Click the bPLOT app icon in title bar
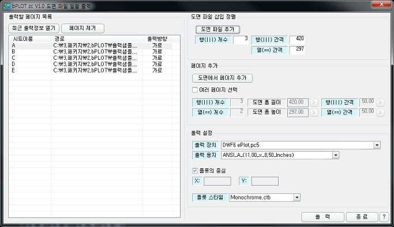 [7, 6]
